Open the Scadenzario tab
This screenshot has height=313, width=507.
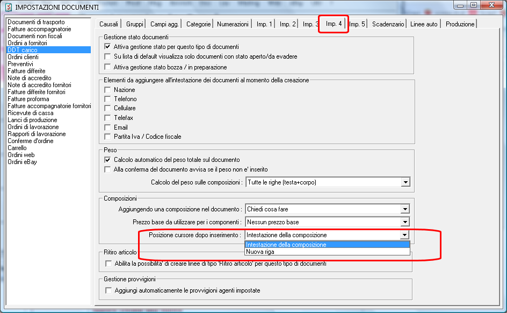pos(388,24)
